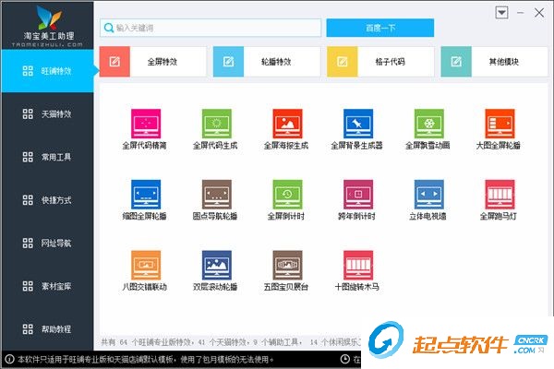This screenshot has width=554, height=369.
Task: Open the 全屏代码生成 tool icon
Action: [217, 124]
